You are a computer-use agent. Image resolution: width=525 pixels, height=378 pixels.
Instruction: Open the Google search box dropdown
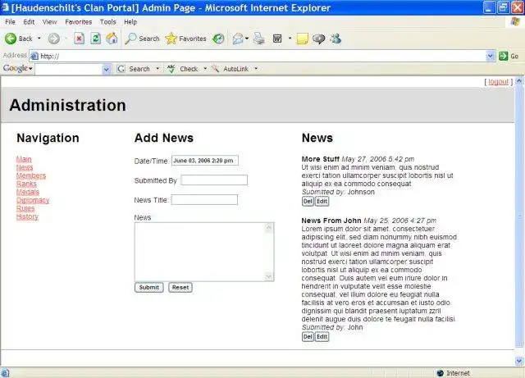coord(107,69)
